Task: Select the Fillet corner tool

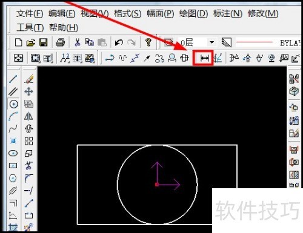Action: click(28, 178)
